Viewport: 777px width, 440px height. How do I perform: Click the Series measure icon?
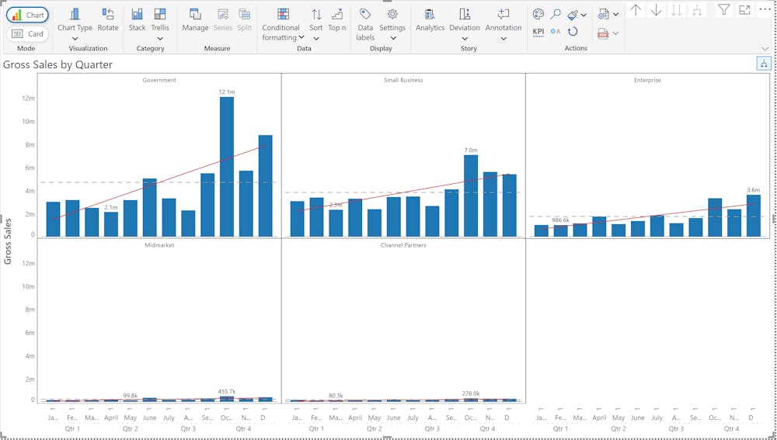[x=223, y=14]
